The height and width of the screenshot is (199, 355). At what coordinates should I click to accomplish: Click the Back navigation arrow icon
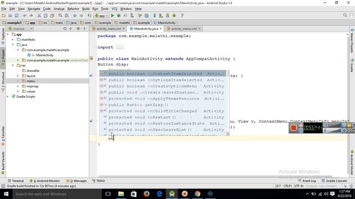[x=75, y=15]
